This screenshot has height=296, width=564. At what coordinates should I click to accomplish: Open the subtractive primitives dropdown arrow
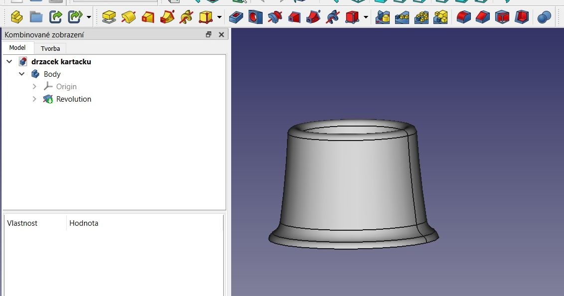tap(366, 17)
